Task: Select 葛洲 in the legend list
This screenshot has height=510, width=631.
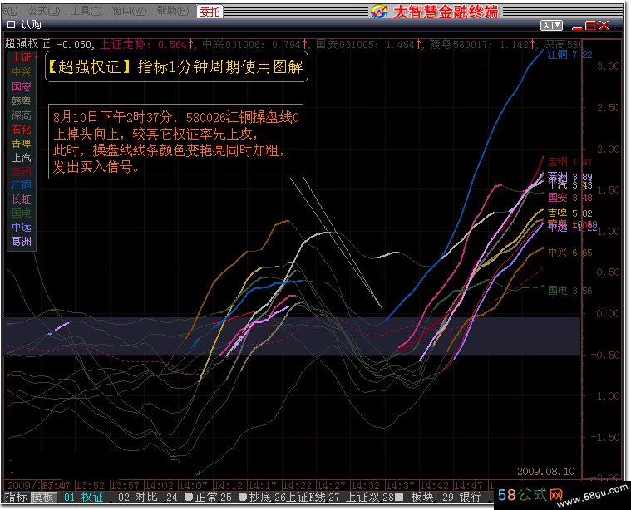Action: 21,242
